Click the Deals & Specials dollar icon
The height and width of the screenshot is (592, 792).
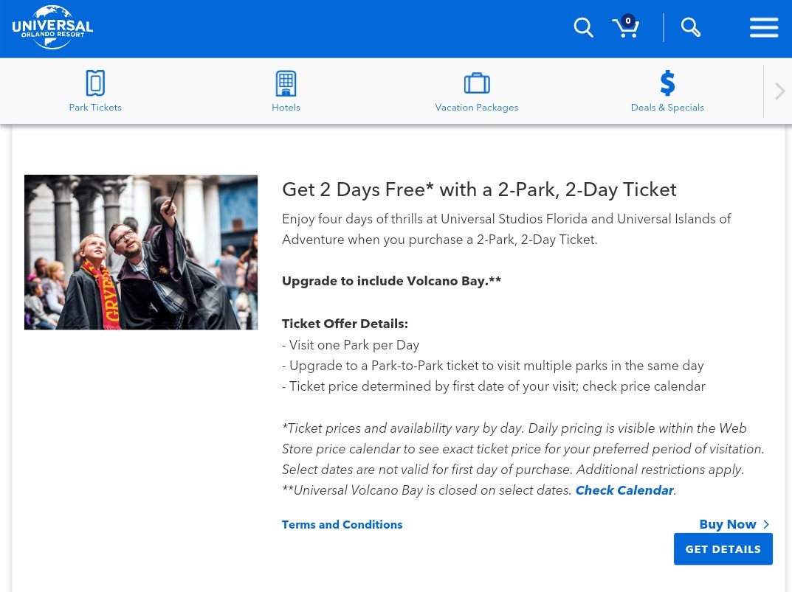click(x=667, y=83)
